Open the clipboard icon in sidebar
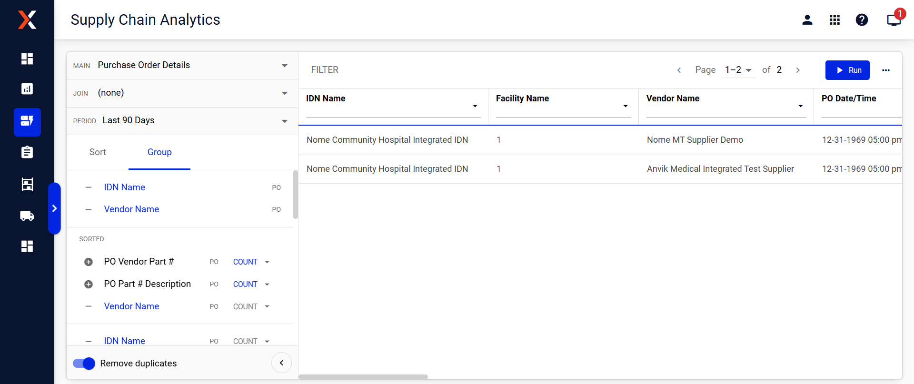This screenshot has height=384, width=914. point(27,152)
